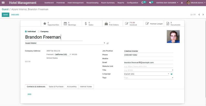Open the Title dropdown
Image resolution: width=206 pixels, height=106 pixels.
click(172, 70)
